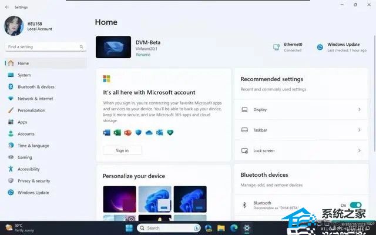Click the back arrow in Settings title bar
The height and width of the screenshot is (235, 376).
coord(7,7)
